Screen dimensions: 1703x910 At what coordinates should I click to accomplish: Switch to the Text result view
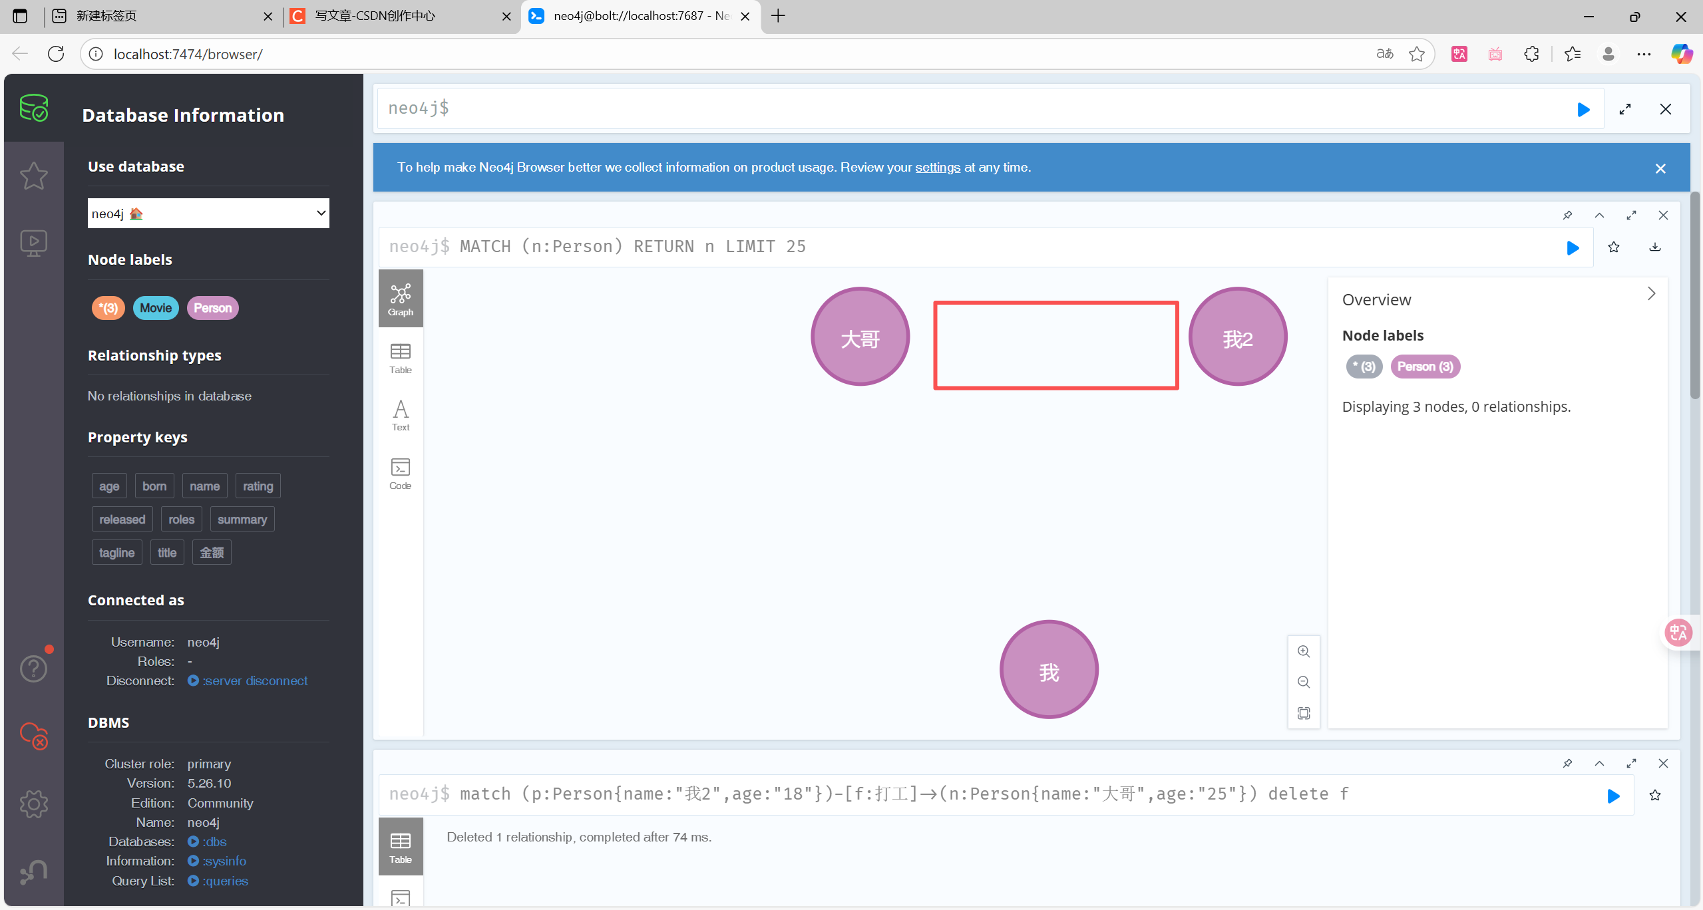(x=400, y=415)
